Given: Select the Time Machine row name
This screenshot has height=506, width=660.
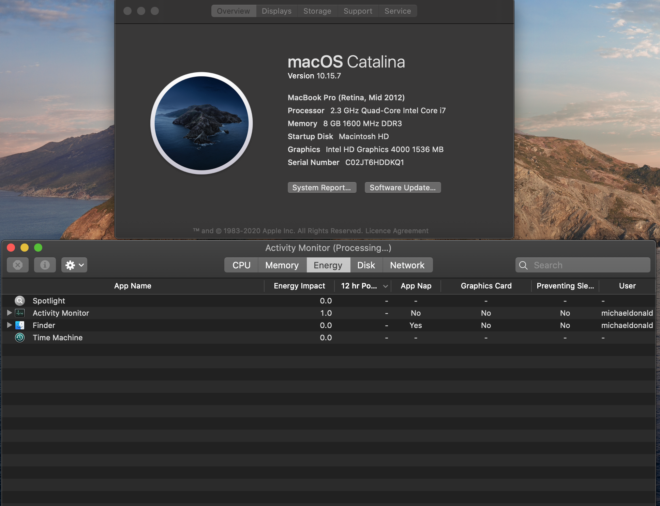Looking at the screenshot, I should tap(58, 338).
